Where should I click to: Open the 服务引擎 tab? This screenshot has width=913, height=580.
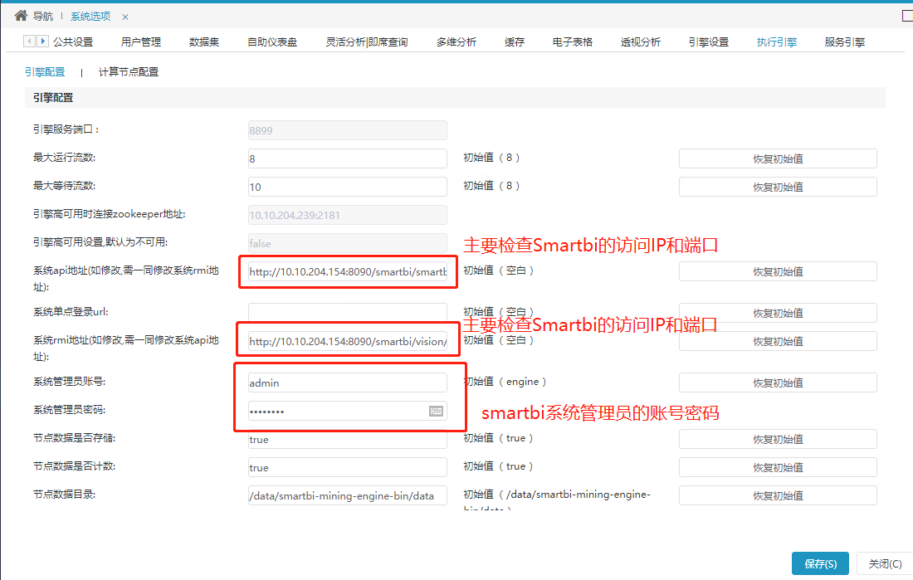845,42
